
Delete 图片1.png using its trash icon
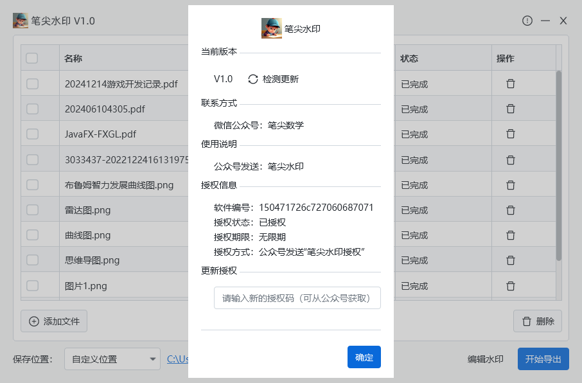tap(511, 286)
